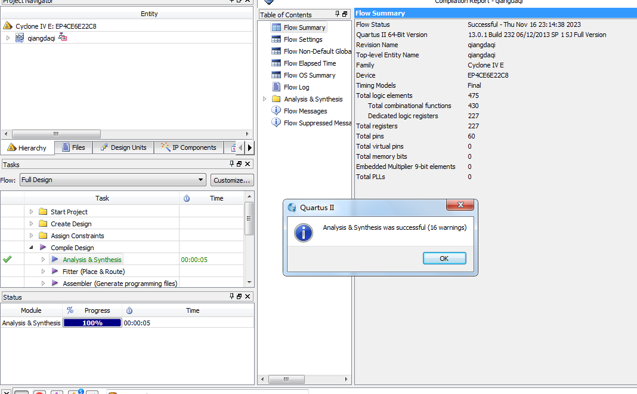Screen dimensions: 637x394
Task: Click the clock icon in Status header
Action: click(x=129, y=310)
